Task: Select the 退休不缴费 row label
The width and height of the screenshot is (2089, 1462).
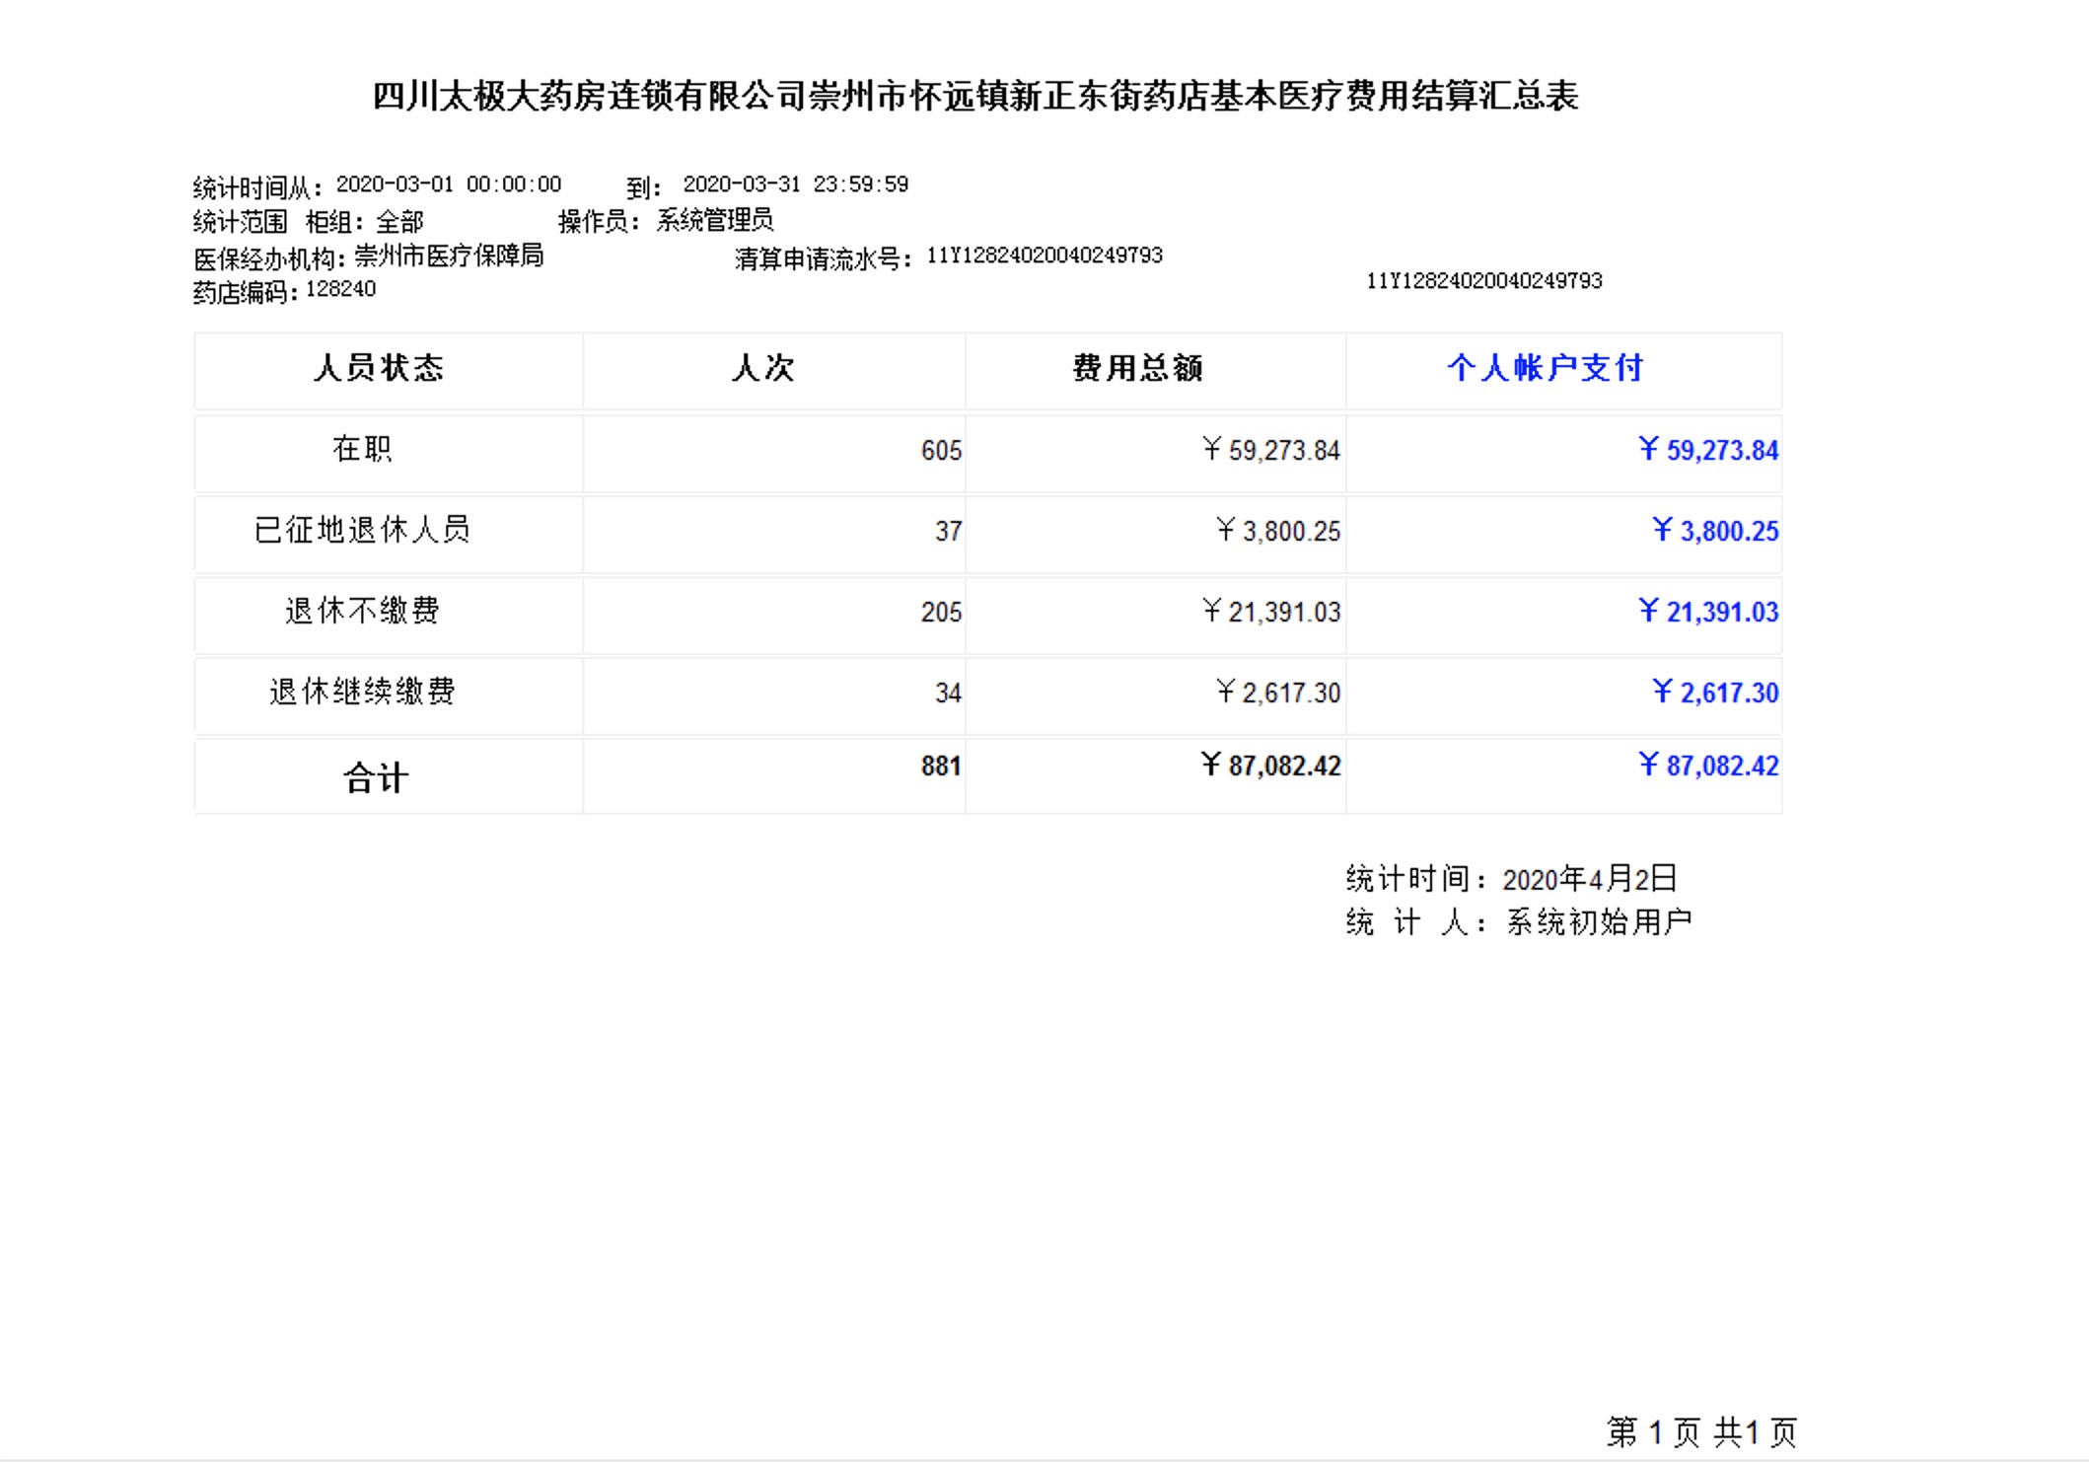Action: [x=362, y=611]
